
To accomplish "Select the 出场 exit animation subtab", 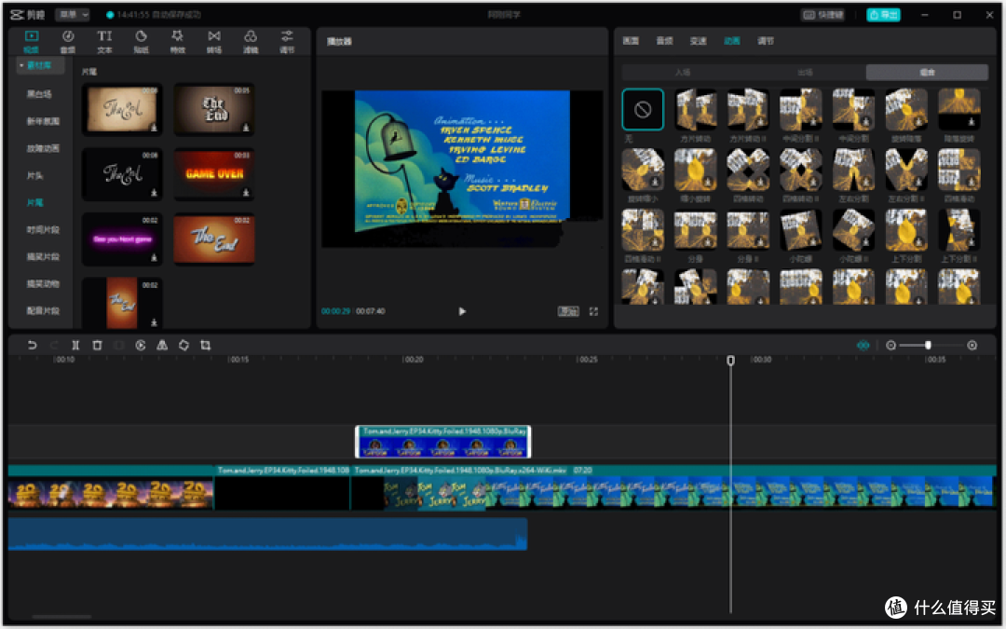I will pyautogui.click(x=805, y=72).
